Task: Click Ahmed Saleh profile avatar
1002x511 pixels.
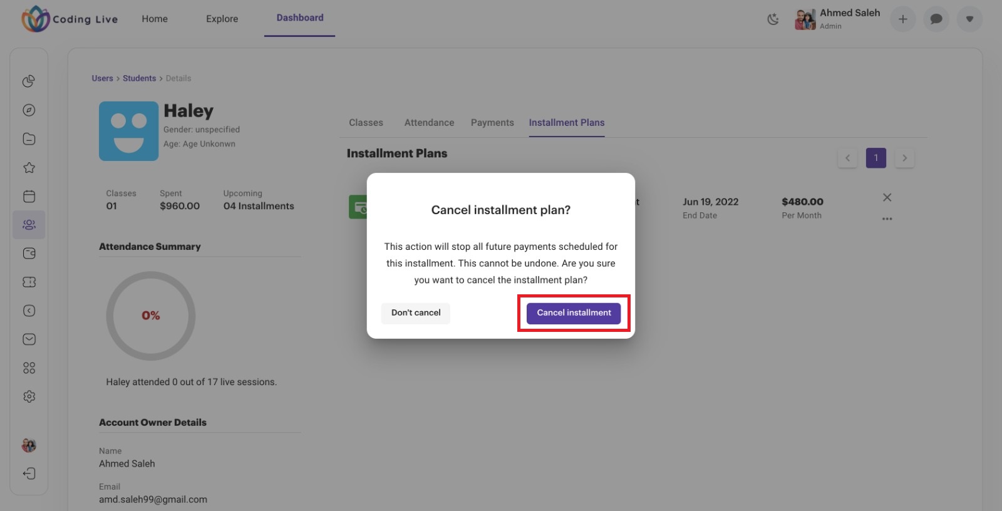Action: [805, 19]
